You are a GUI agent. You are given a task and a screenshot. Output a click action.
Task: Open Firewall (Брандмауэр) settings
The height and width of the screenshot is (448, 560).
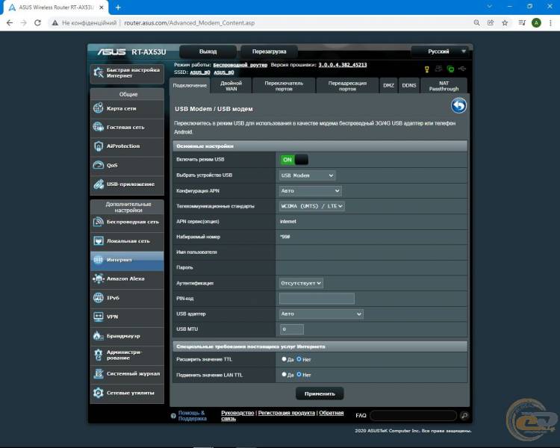click(x=127, y=336)
